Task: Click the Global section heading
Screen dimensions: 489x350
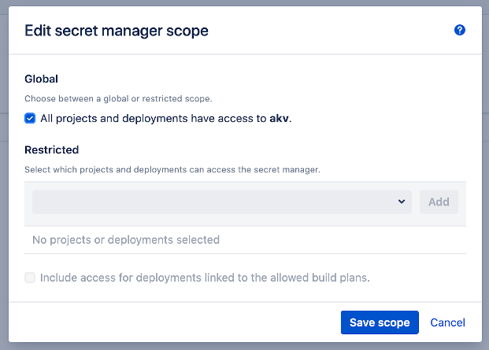Action: coord(41,79)
